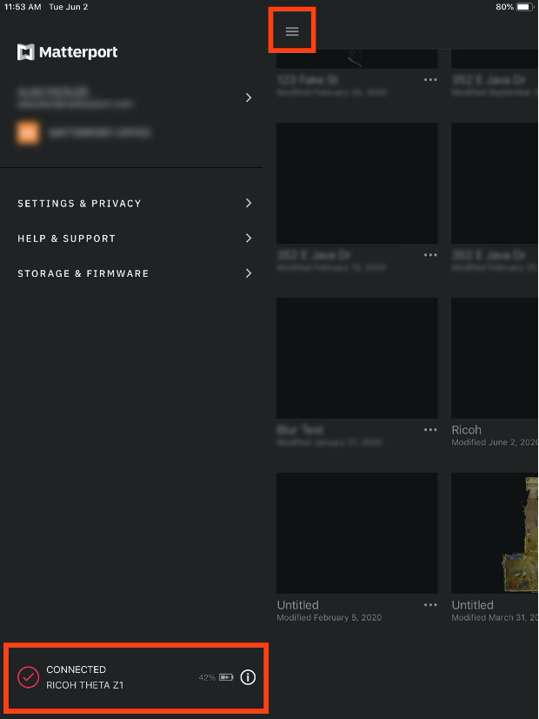The height and width of the screenshot is (719, 539).
Task: Expand Help & Support chevron arrow
Action: (249, 238)
